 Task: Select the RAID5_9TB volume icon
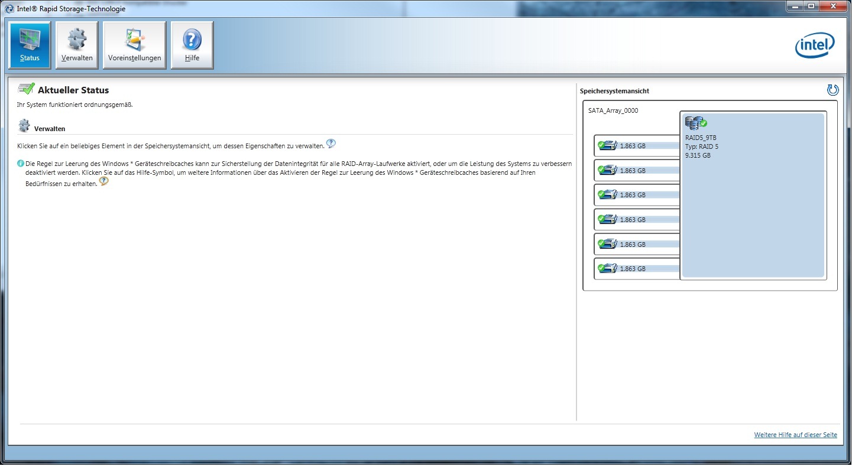696,123
